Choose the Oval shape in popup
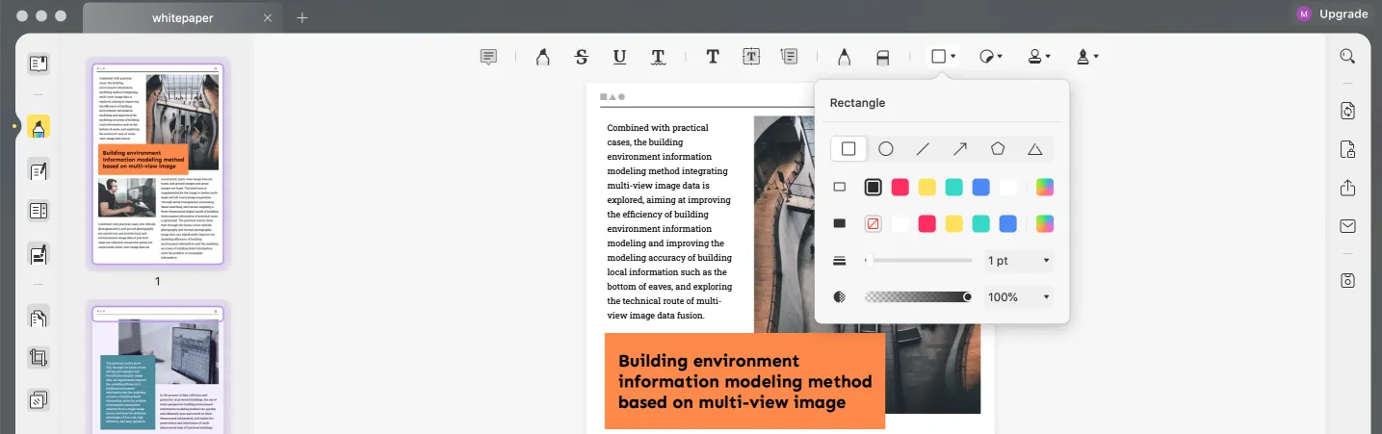 click(x=886, y=149)
